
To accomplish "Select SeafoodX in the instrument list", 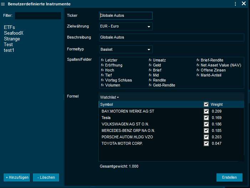I will pos(14,33).
